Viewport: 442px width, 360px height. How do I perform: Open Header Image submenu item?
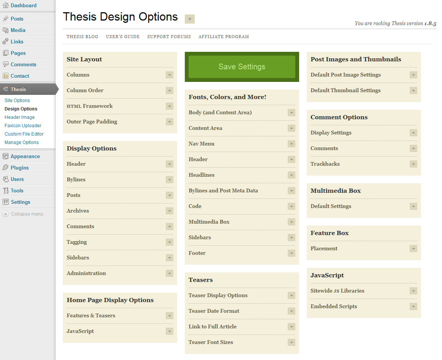pyautogui.click(x=19, y=117)
